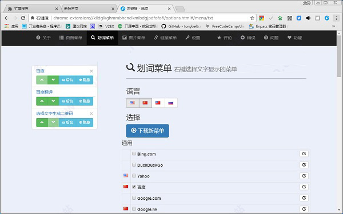The width and height of the screenshot is (343, 214).
Task: Toggle 后台 for 选择文字生成二维码
Action: click(x=67, y=122)
